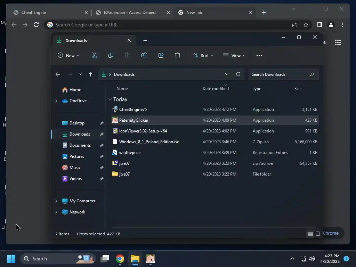Sort by Size column header
This screenshot has width=356, height=267.
coord(298,89)
